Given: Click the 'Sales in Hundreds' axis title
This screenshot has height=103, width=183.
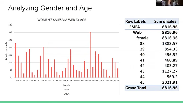Looking at the screenshot, I should pyautogui.click(x=6, y=51).
